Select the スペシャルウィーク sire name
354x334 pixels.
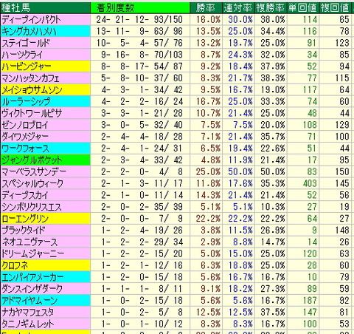(x=32, y=183)
